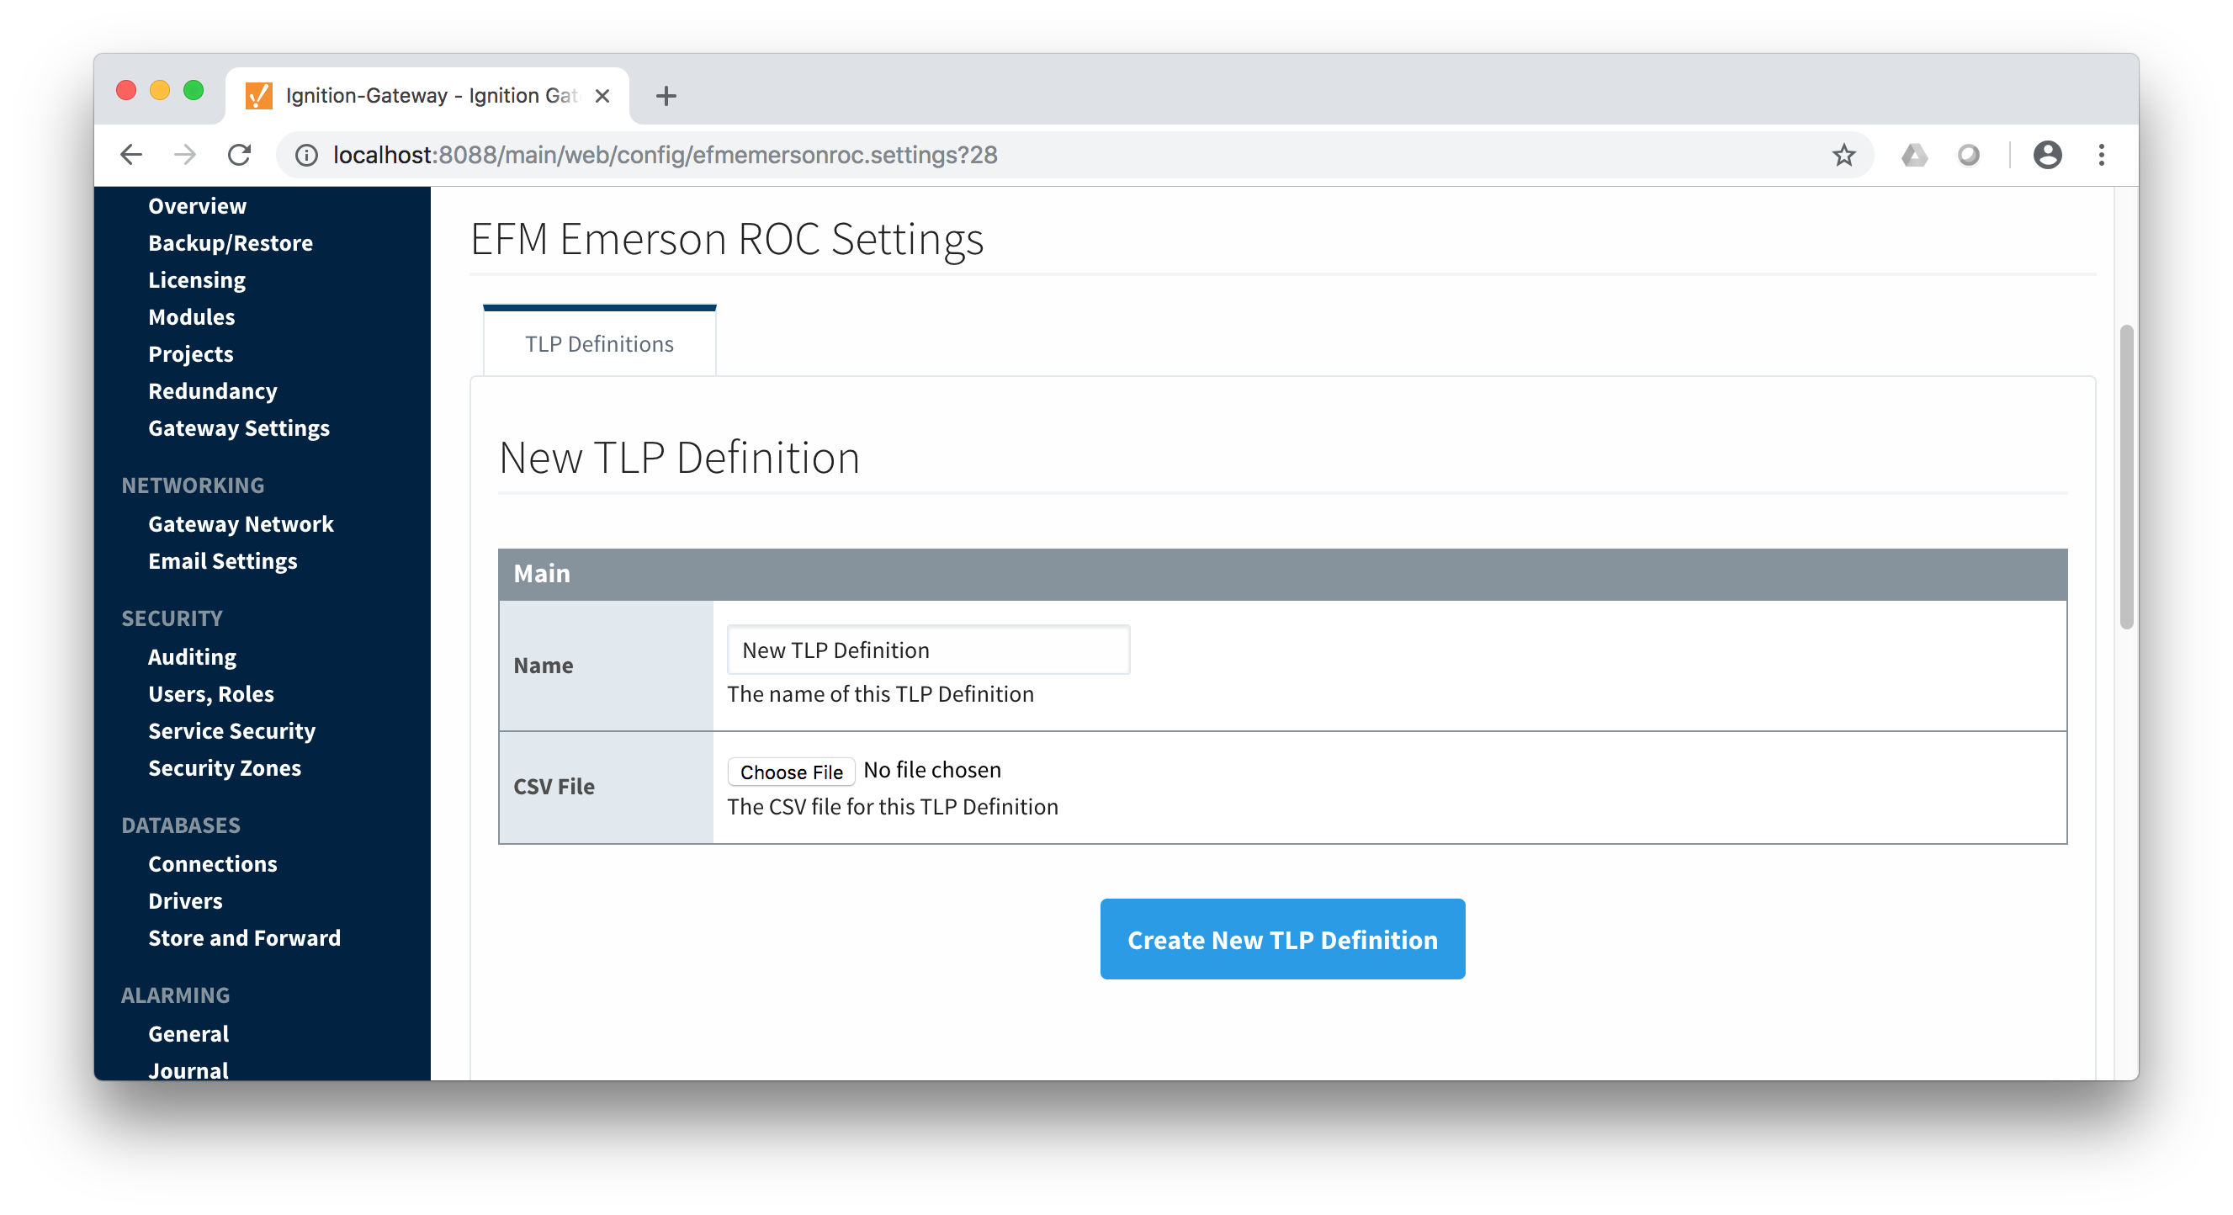Switch to the TLP Definitions tab
2233x1215 pixels.
click(599, 343)
